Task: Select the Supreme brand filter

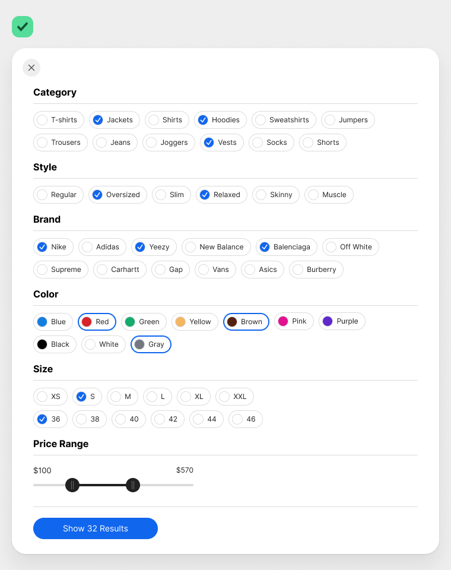Action: 61,269
